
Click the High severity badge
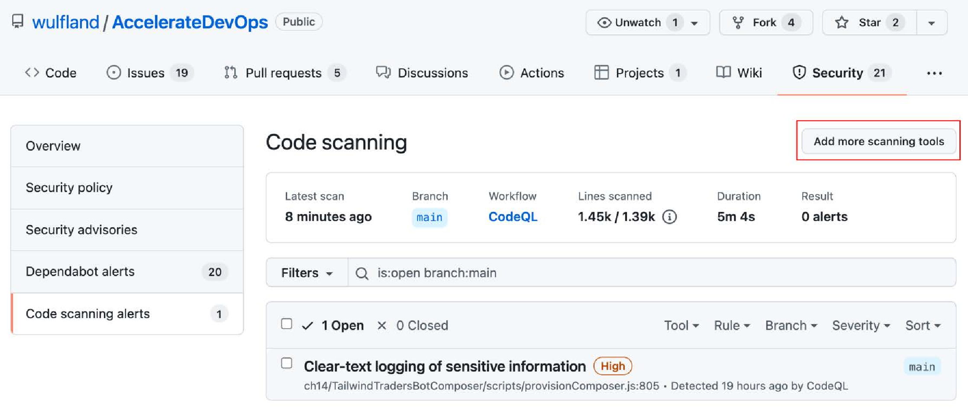[x=613, y=366]
